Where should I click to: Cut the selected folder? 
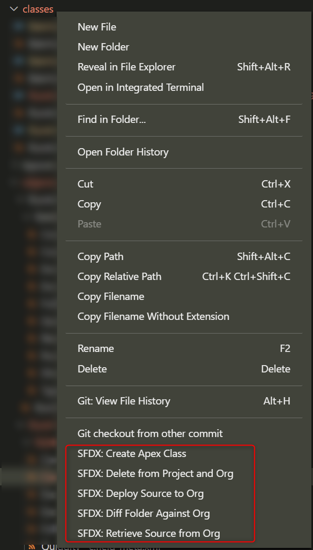coord(86,184)
